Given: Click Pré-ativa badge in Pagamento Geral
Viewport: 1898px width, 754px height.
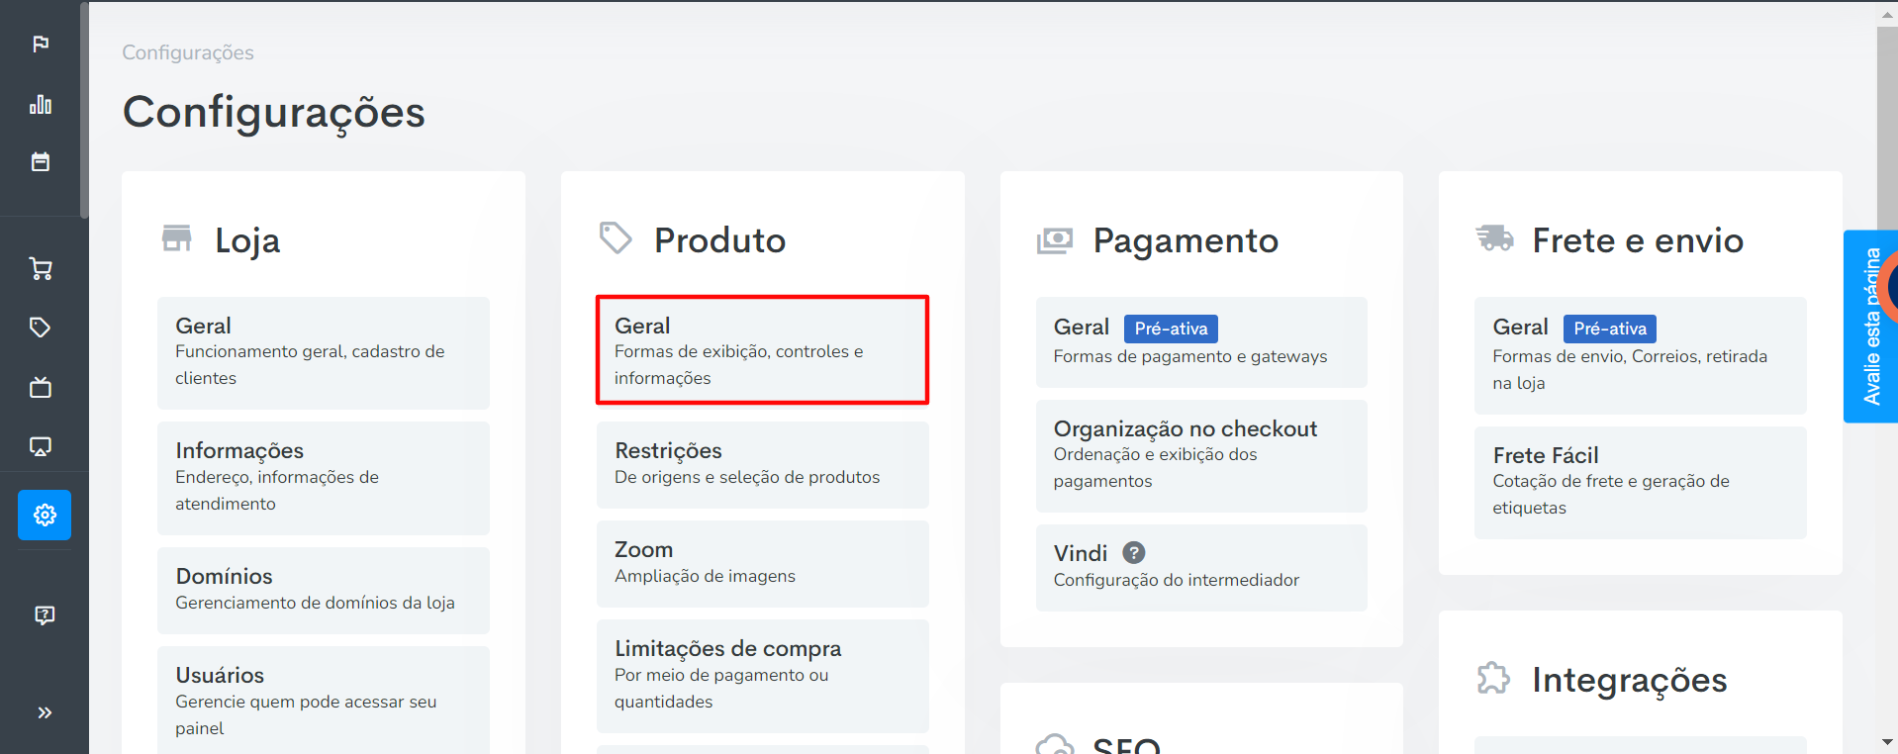Looking at the screenshot, I should pyautogui.click(x=1171, y=329).
